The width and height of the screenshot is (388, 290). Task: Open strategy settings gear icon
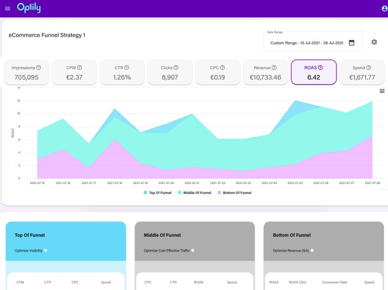tap(374, 42)
